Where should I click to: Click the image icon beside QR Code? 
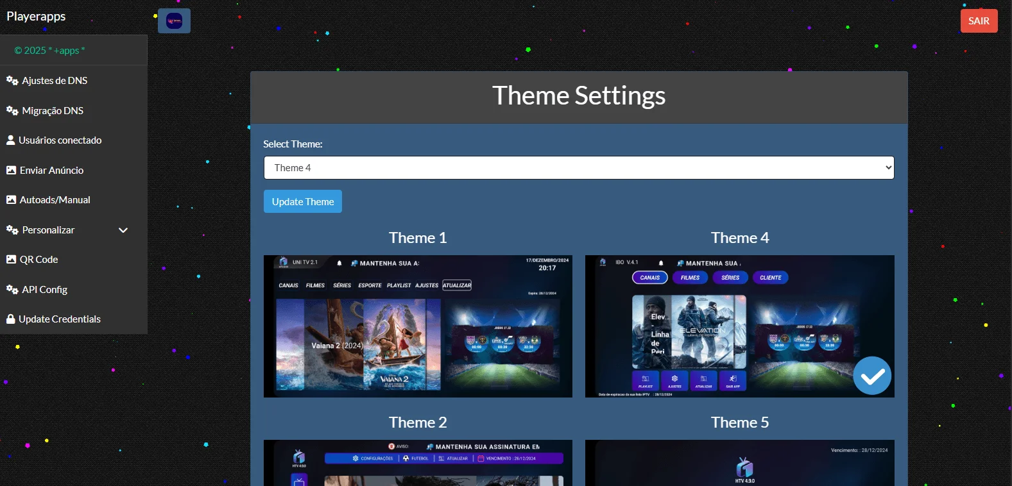click(11, 260)
